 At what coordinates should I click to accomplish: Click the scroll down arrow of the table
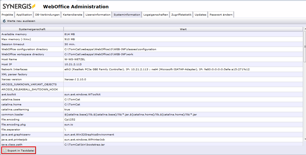305,139
